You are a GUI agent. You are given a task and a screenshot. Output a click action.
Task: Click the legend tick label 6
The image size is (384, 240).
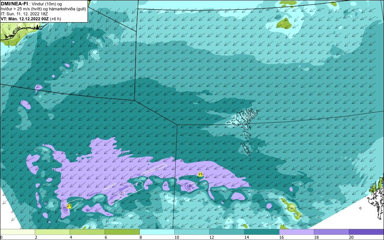tap(106, 238)
